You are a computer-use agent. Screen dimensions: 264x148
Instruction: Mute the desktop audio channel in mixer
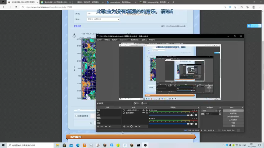pos(192,124)
